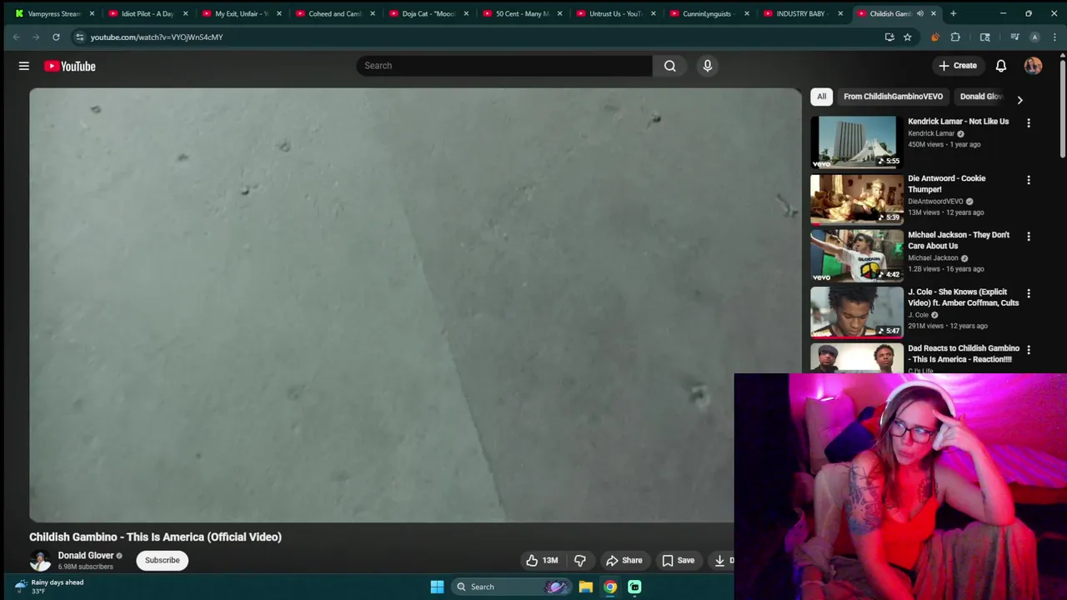The image size is (1067, 600).
Task: Click J. Cole She Knows title text
Action: click(x=963, y=297)
